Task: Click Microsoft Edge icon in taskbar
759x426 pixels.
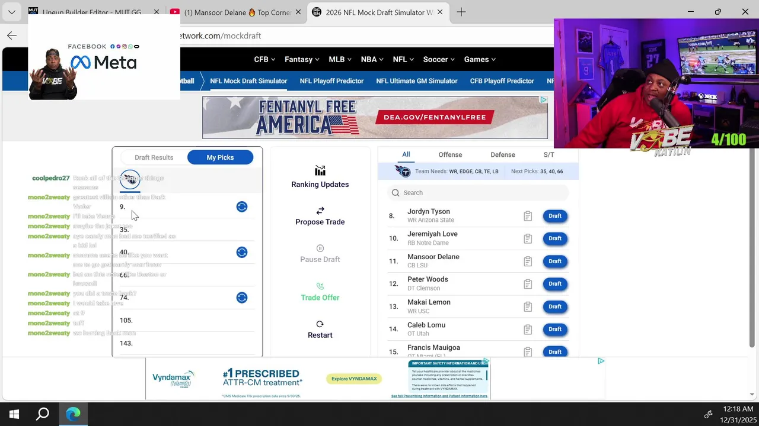Action: pyautogui.click(x=73, y=414)
